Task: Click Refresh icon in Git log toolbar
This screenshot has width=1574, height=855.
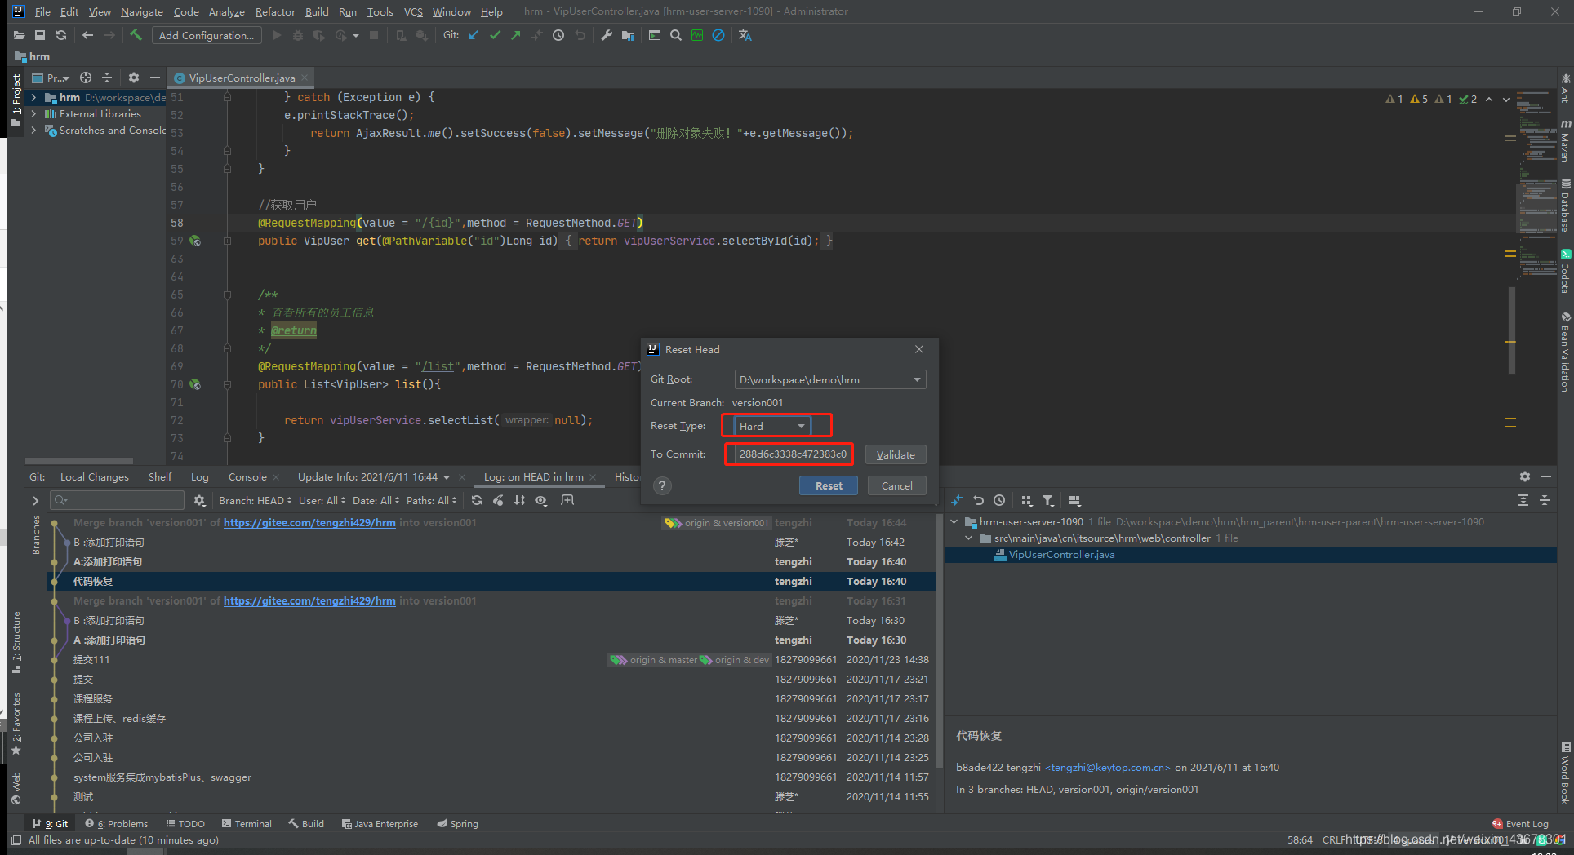Action: pyautogui.click(x=477, y=500)
